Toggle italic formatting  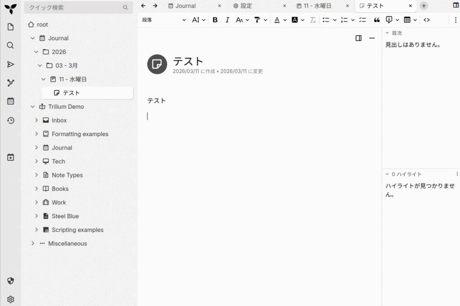coord(227,20)
